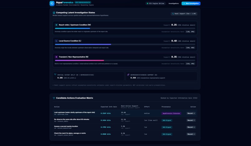Click the 0.0588 bits value
This screenshot has width=251, height=146.
point(106,134)
